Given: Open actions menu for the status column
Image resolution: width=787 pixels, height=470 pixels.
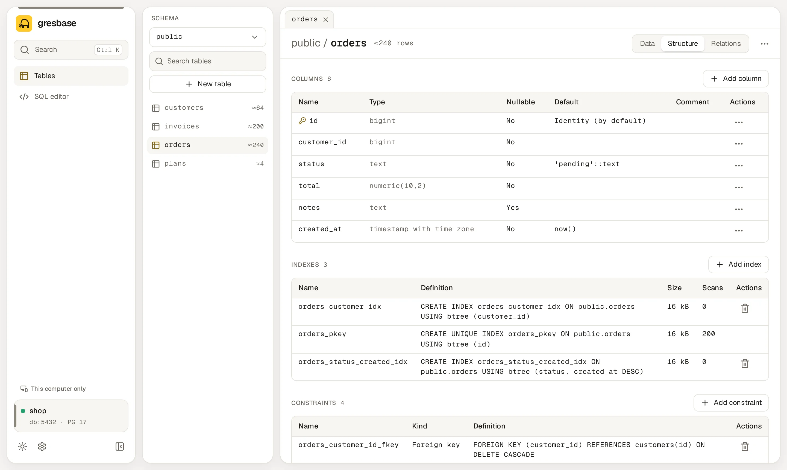Looking at the screenshot, I should [739, 166].
